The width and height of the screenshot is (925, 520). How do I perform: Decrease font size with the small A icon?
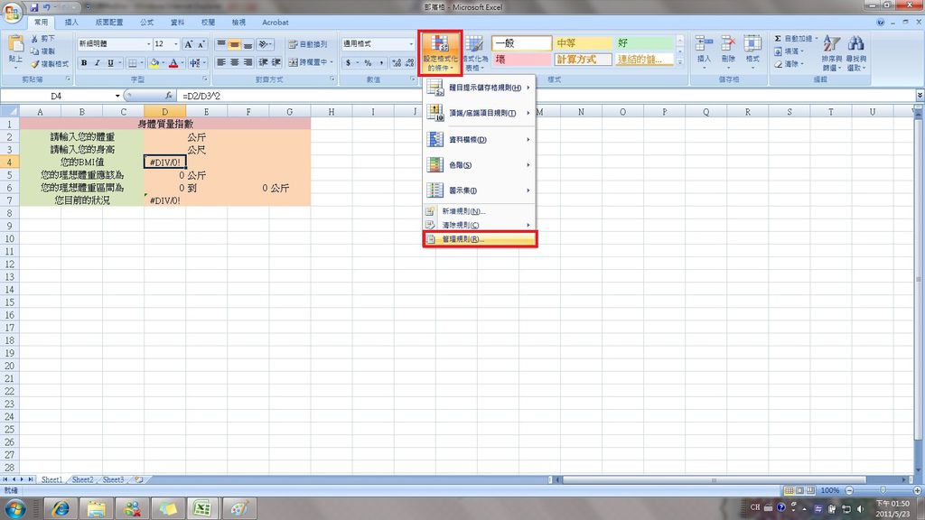pyautogui.click(x=201, y=44)
